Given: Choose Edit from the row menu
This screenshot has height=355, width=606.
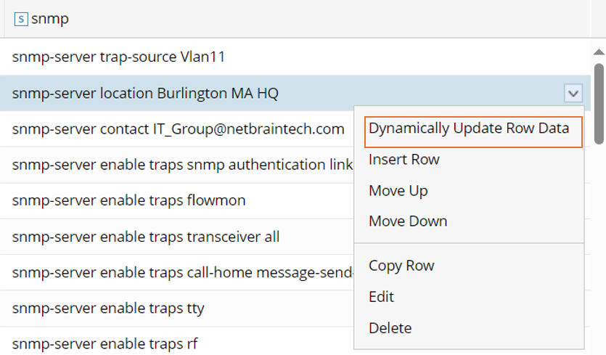Looking at the screenshot, I should tap(382, 297).
